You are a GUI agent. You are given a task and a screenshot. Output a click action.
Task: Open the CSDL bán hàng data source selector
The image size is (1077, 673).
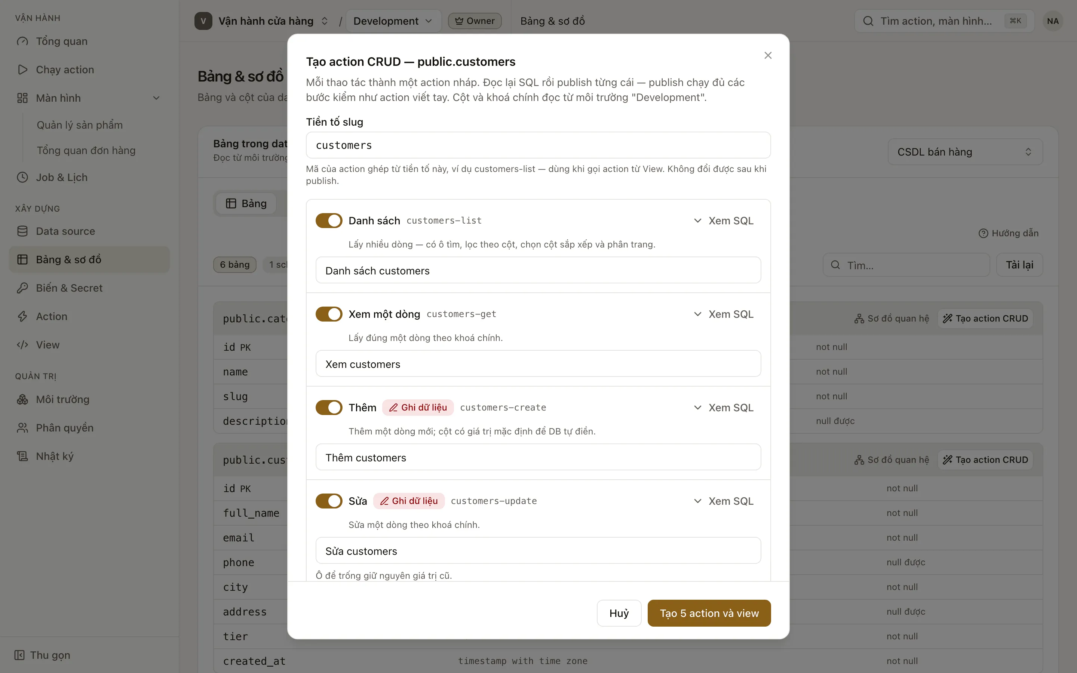[965, 152]
